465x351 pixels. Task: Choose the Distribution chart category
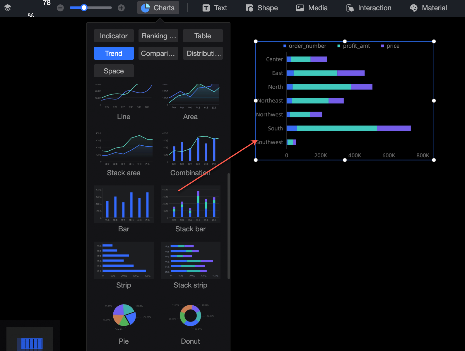click(203, 53)
